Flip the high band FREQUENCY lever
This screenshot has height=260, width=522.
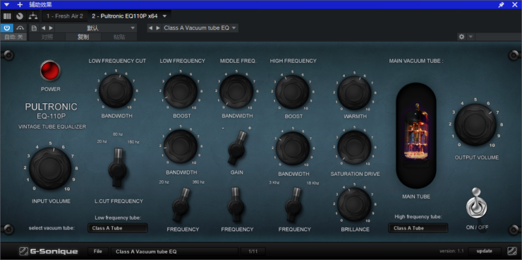[294, 204]
